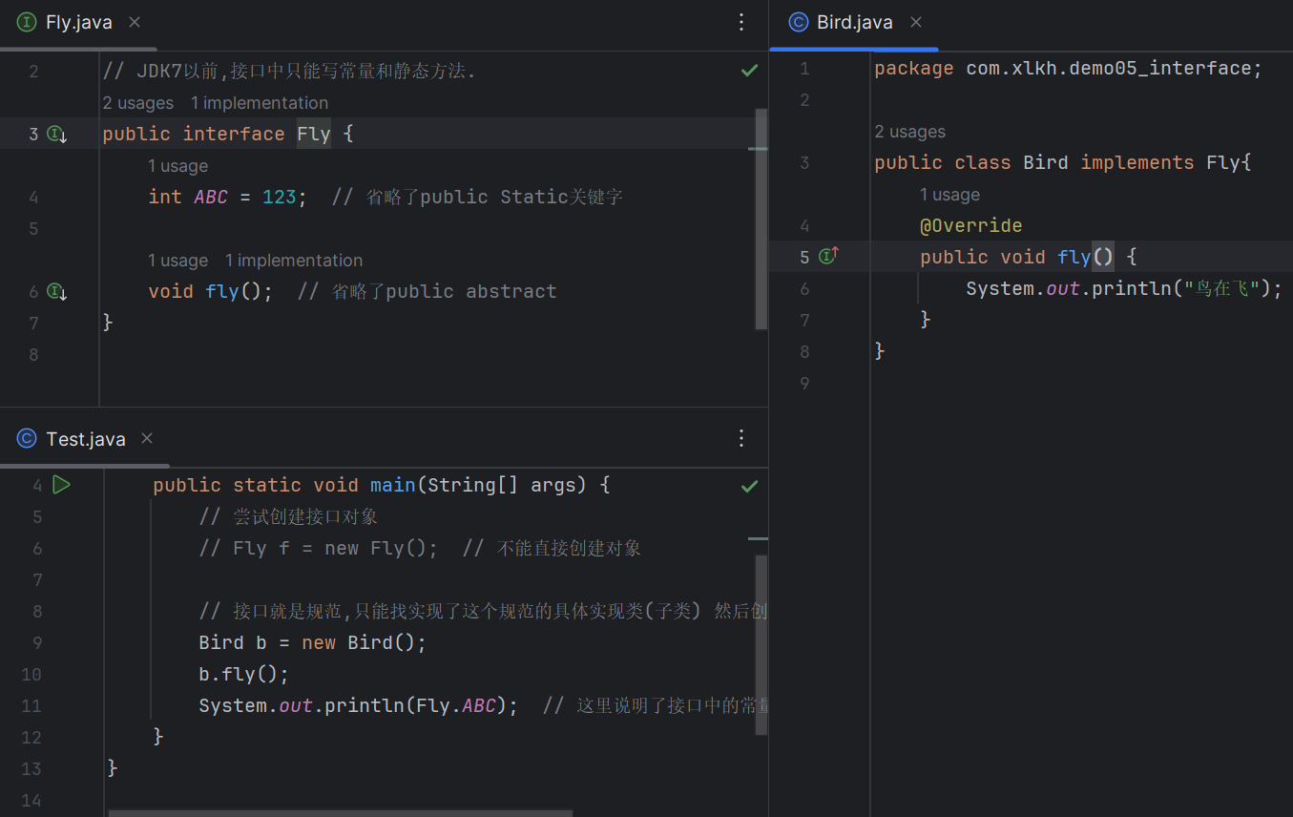
Task: Click the @Override annotation in Bird.java
Action: (971, 225)
